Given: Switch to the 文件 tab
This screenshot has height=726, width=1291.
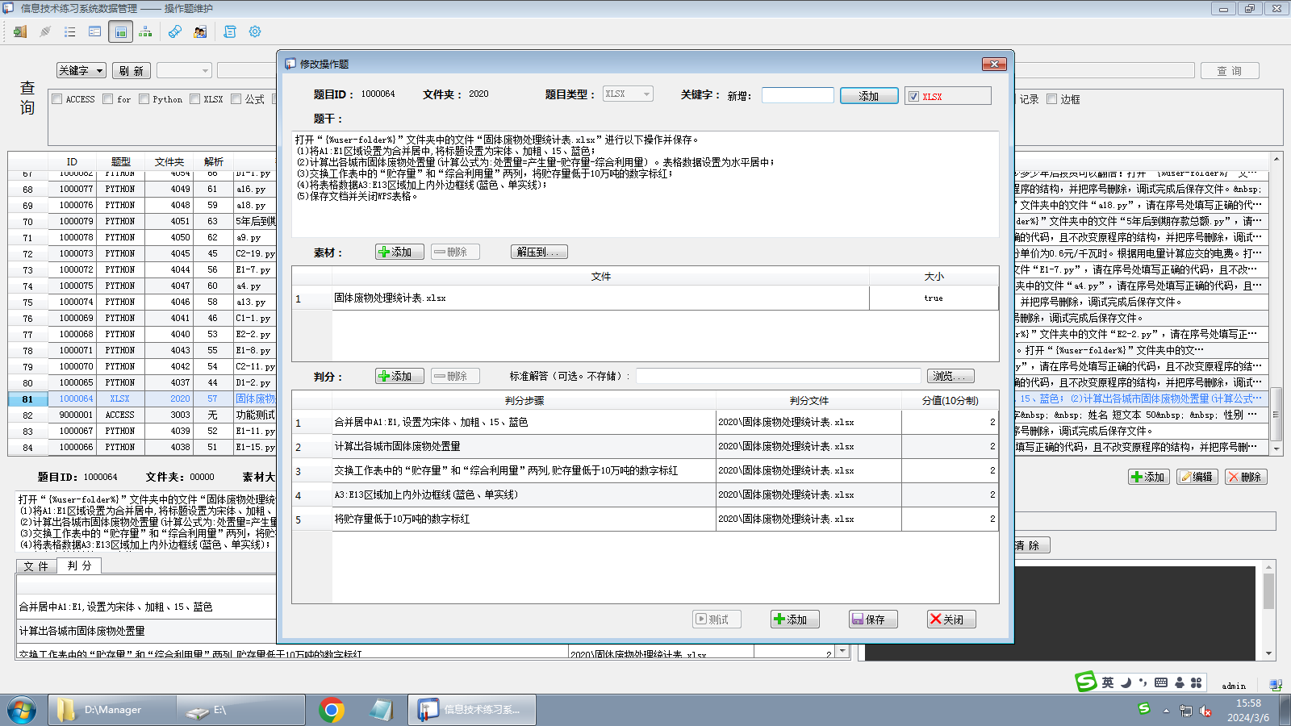Looking at the screenshot, I should click(x=36, y=566).
